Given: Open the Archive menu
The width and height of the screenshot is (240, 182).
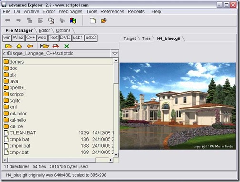Looking at the screenshot, I should point(31,11).
